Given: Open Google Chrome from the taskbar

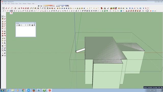Looking at the screenshot, I should [x=23, y=90].
